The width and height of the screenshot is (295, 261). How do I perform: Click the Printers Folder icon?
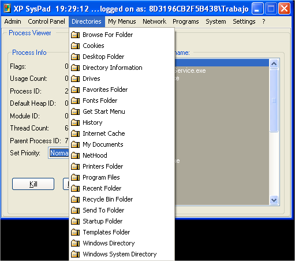click(75, 166)
